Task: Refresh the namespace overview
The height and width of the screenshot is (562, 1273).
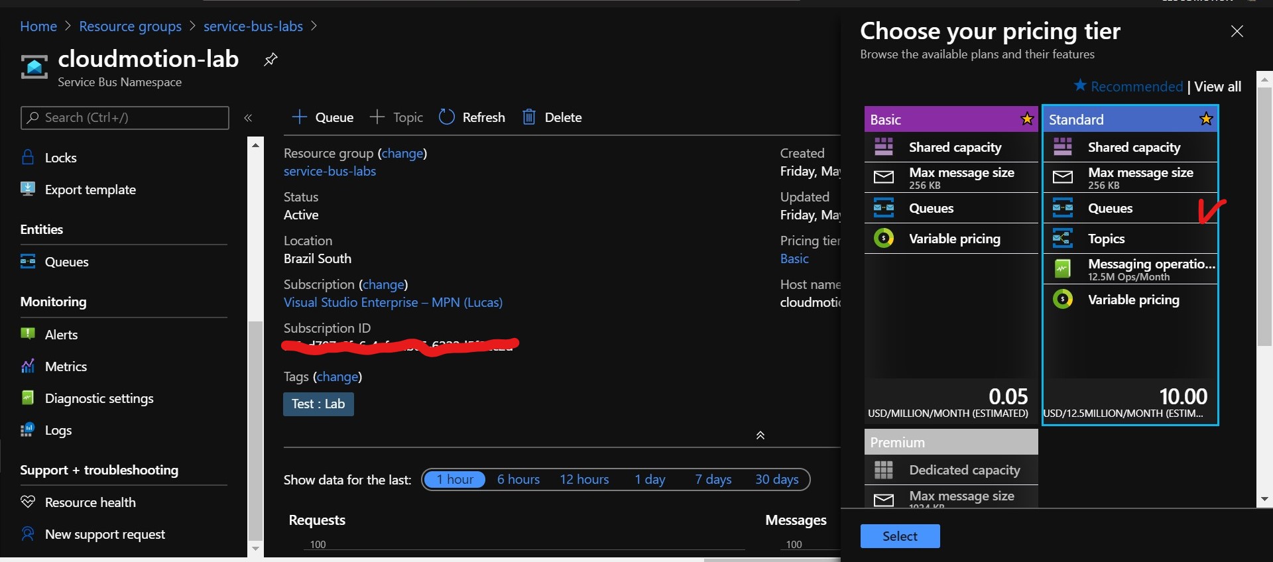Action: tap(472, 117)
